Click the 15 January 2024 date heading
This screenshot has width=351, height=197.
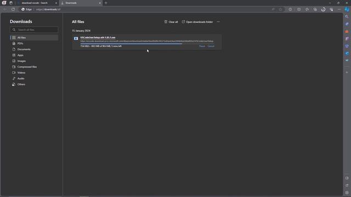[81, 31]
